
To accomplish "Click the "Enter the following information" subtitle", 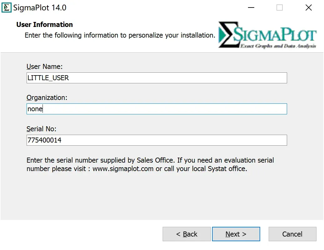I will tap(120, 35).
